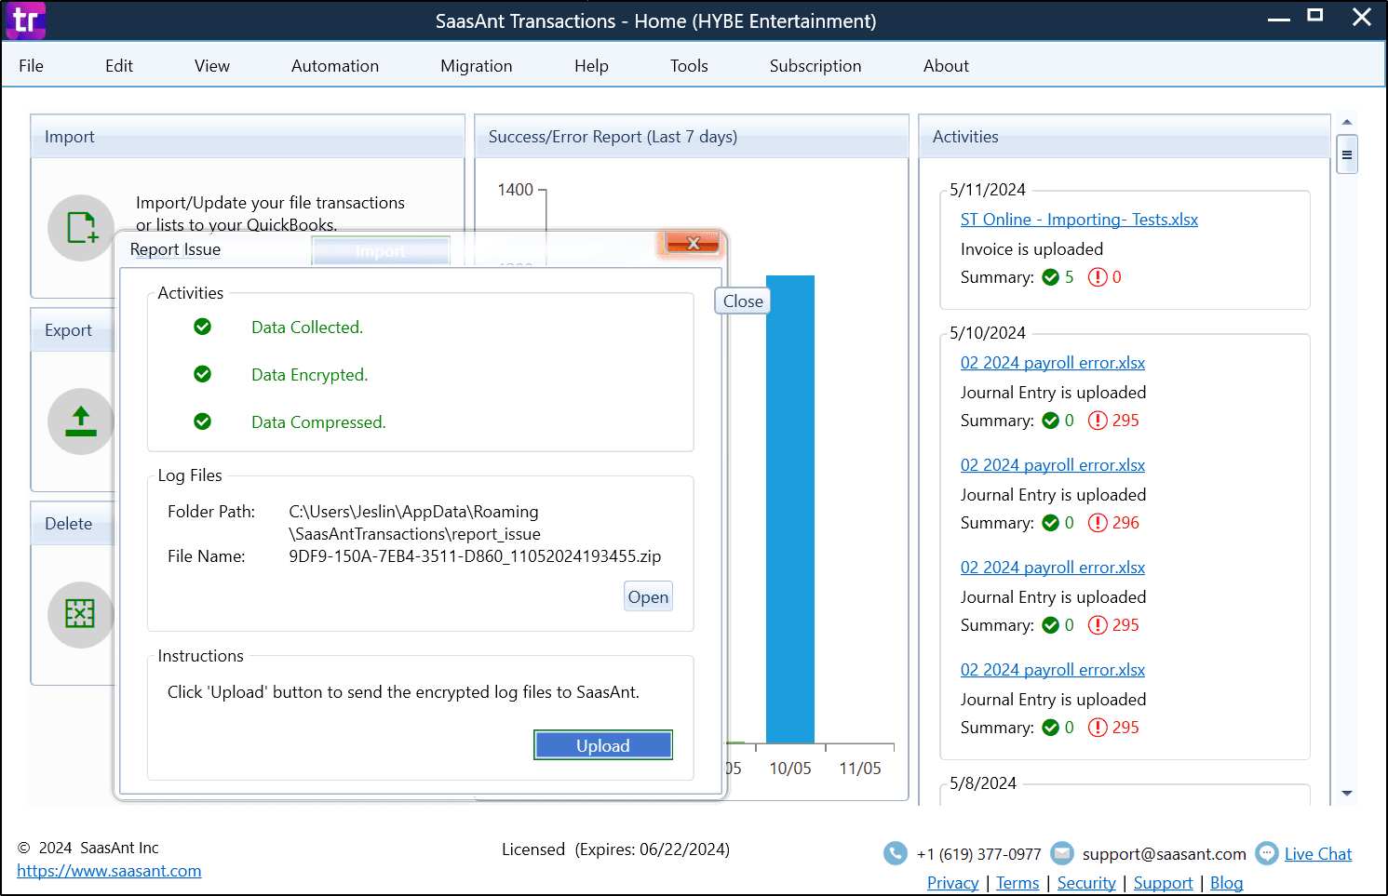Click the error icon in the 5/11/2024 summary
This screenshot has width=1388, height=896.
click(x=1098, y=277)
